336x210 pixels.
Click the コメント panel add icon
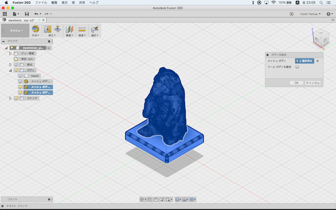click(x=49, y=199)
